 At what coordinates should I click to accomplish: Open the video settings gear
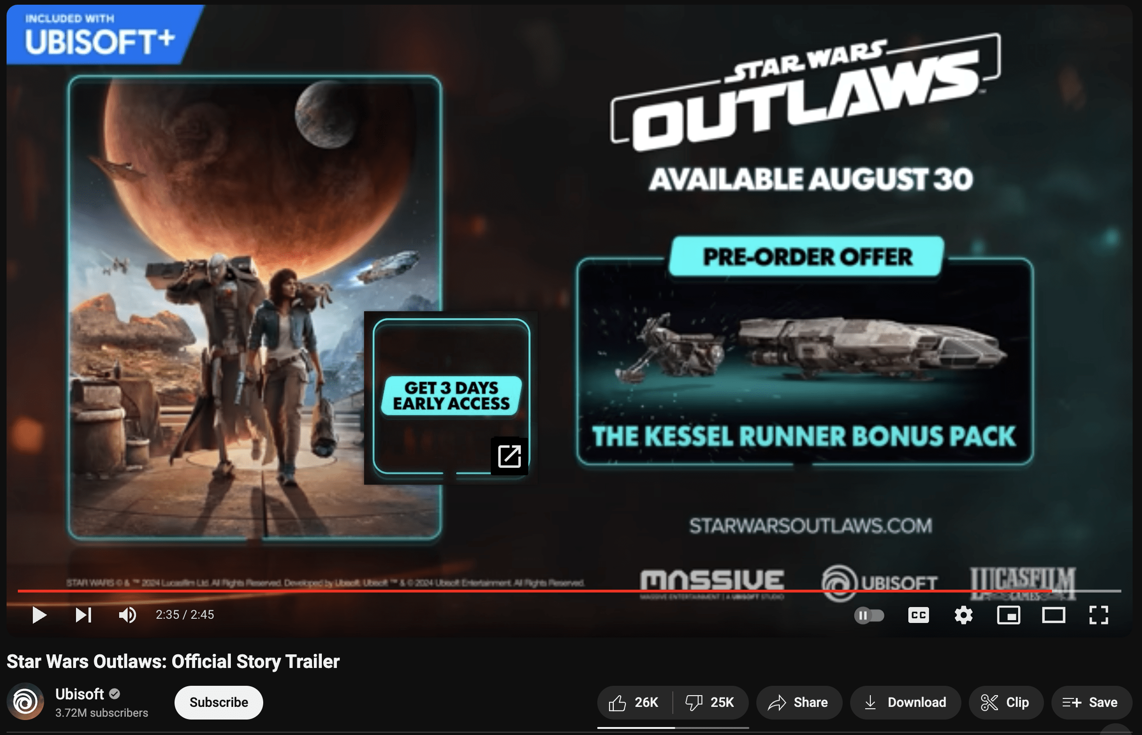(x=963, y=615)
